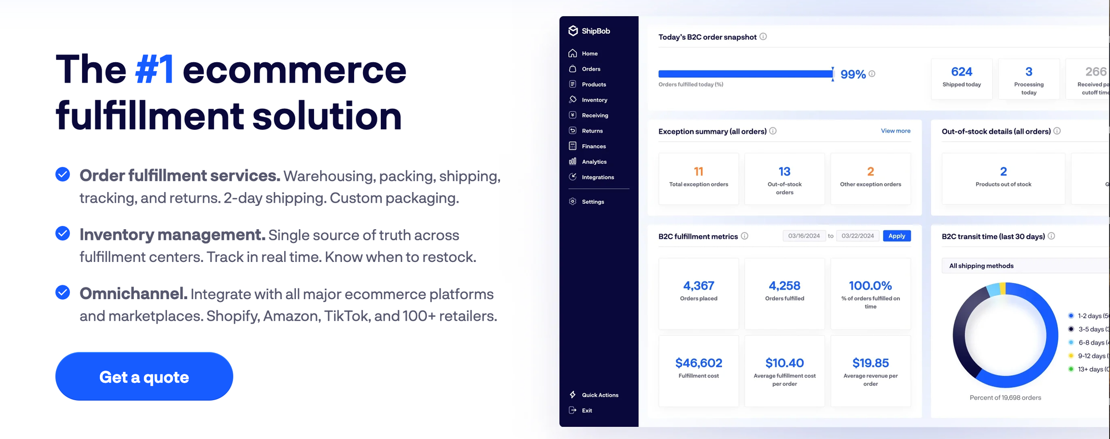Image resolution: width=1110 pixels, height=439 pixels.
Task: Click the Exit label in sidebar
Action: [x=587, y=411]
